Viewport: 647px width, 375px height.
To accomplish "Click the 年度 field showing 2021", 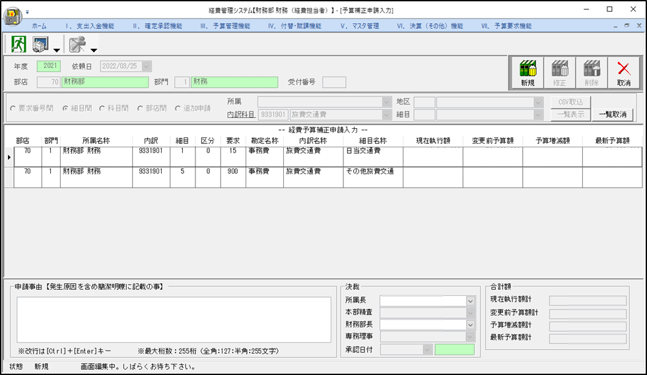I will (49, 66).
